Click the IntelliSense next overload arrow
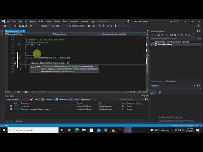203x152 pixels. point(39,67)
